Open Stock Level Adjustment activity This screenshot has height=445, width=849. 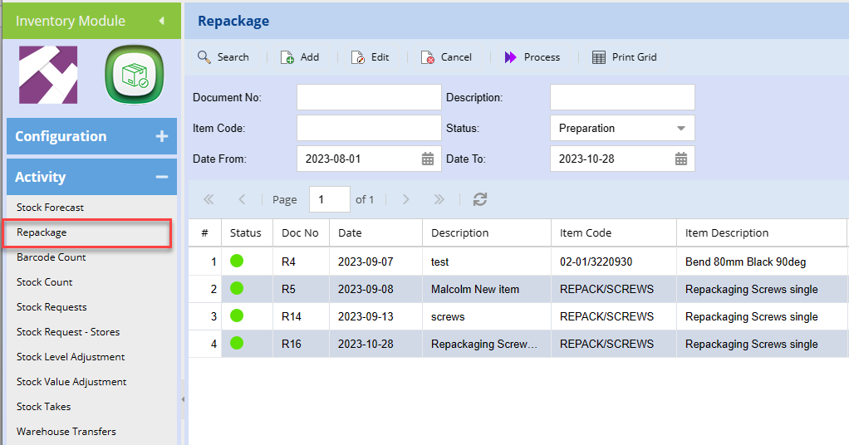(x=71, y=357)
